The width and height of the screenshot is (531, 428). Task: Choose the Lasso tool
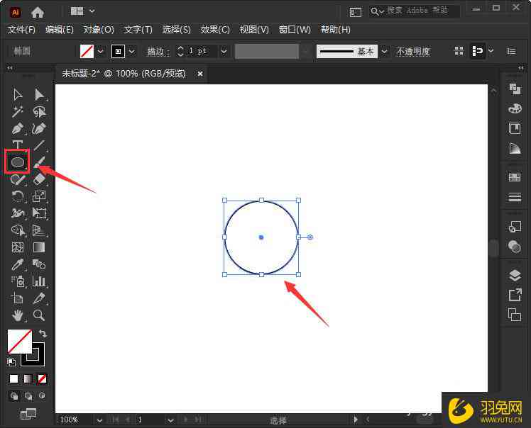(39, 111)
